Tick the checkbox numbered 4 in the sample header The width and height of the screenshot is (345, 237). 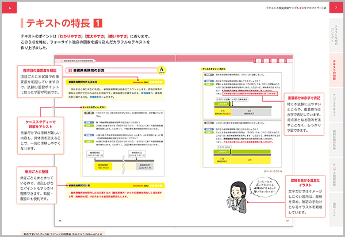tap(281, 61)
